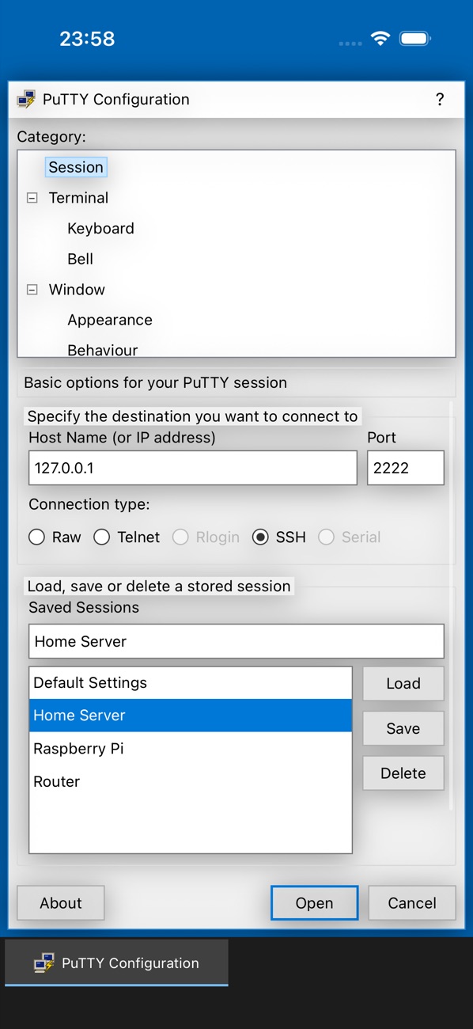Click the PuTTY icon in the title bar
This screenshot has width=473, height=1029.
click(26, 100)
